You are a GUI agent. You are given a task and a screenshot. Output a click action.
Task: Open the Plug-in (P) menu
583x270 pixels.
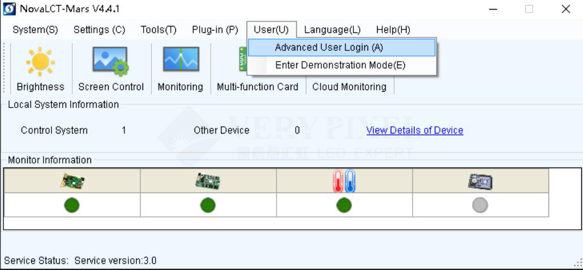[215, 30]
